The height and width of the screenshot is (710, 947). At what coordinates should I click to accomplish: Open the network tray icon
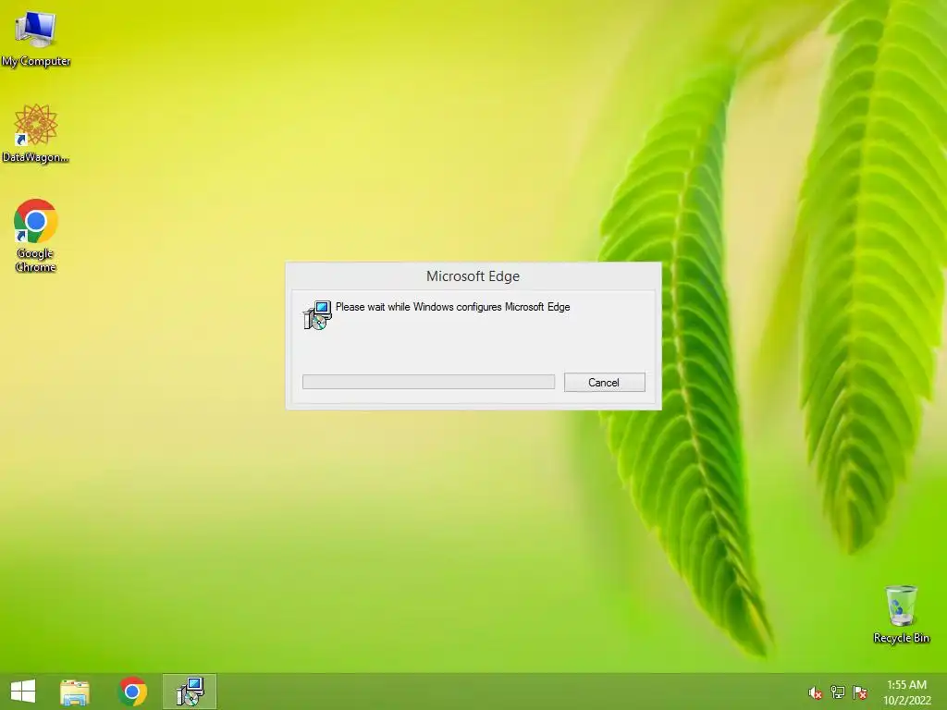coord(837,692)
